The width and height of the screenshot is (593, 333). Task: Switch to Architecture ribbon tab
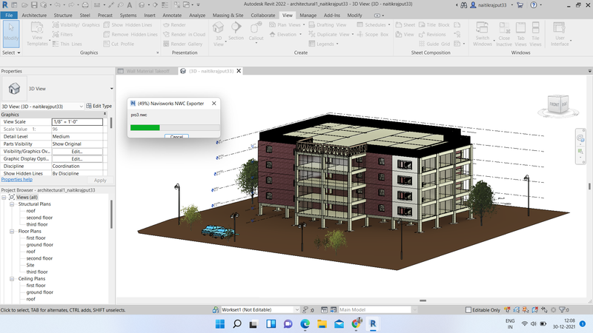pos(34,15)
